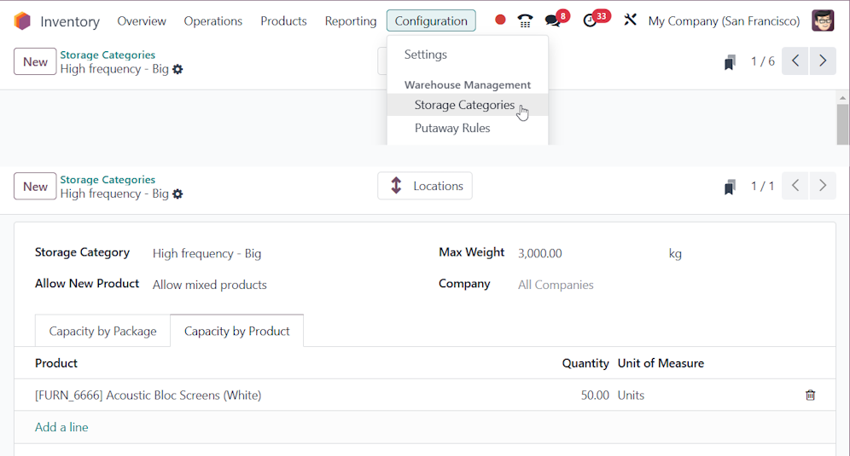Click the Inventory app logo icon
This screenshot has width=850, height=456.
click(22, 21)
